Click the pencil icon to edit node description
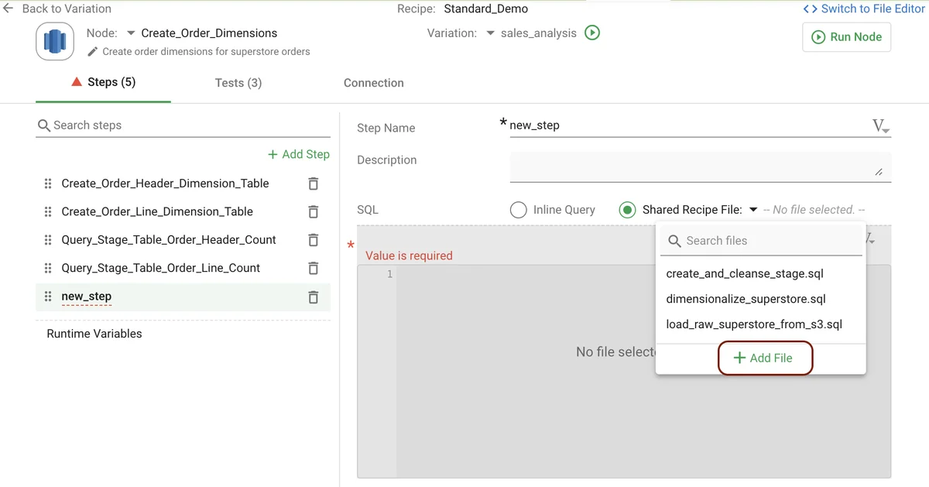The image size is (929, 487). (92, 51)
